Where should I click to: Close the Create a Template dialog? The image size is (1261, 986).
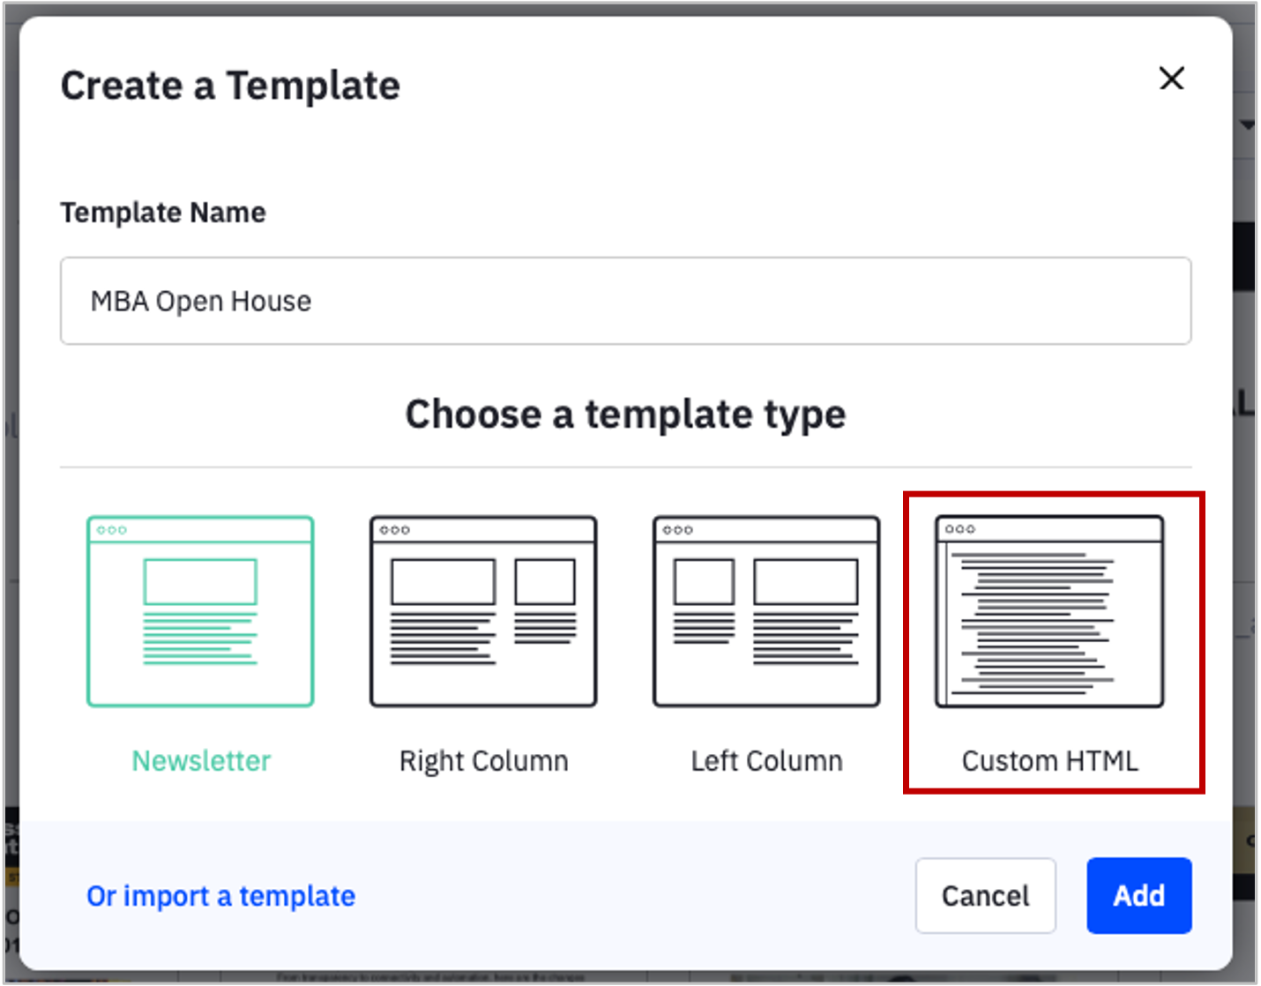(1171, 79)
